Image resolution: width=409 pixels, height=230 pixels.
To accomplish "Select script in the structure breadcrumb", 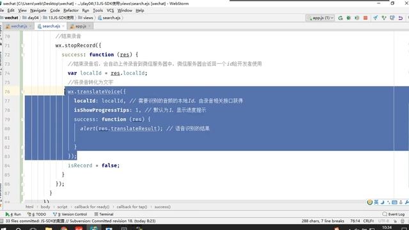I will pos(62,207).
